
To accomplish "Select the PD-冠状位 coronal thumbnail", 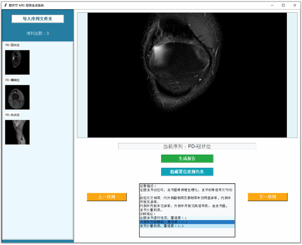I will pos(17,62).
